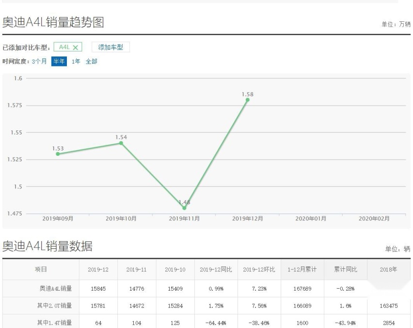Switch time range to 全部
This screenshot has height=328, width=413.
(x=92, y=62)
